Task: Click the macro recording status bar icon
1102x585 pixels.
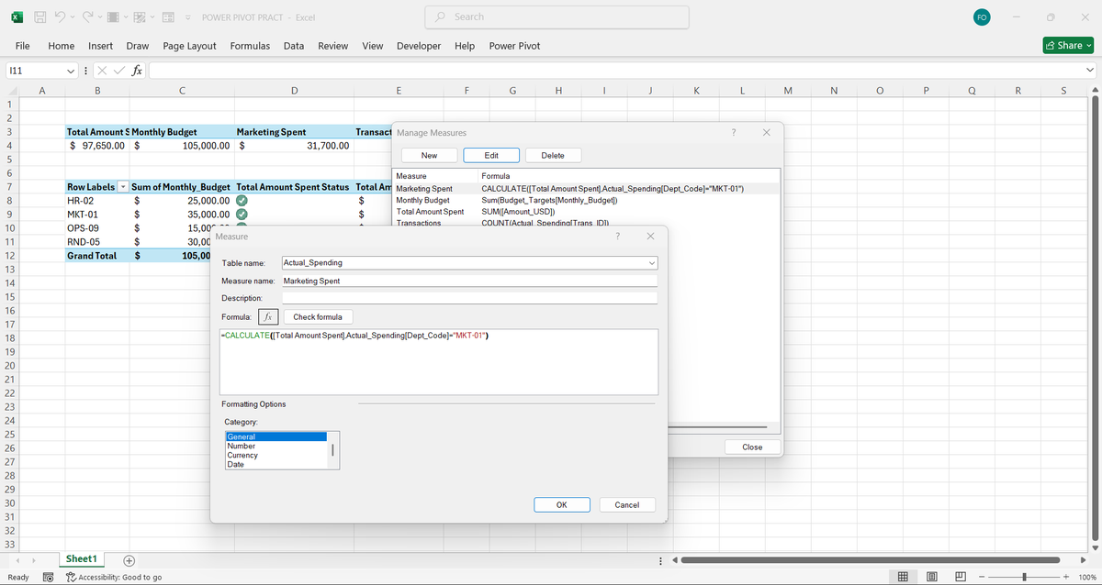Action: point(47,577)
